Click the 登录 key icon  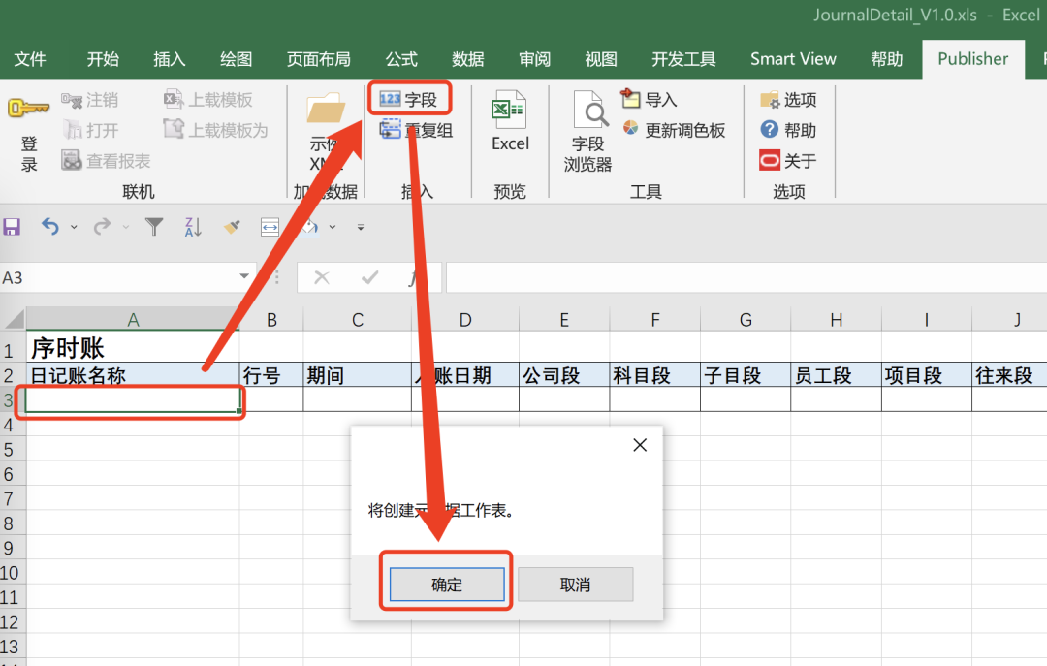(x=28, y=108)
